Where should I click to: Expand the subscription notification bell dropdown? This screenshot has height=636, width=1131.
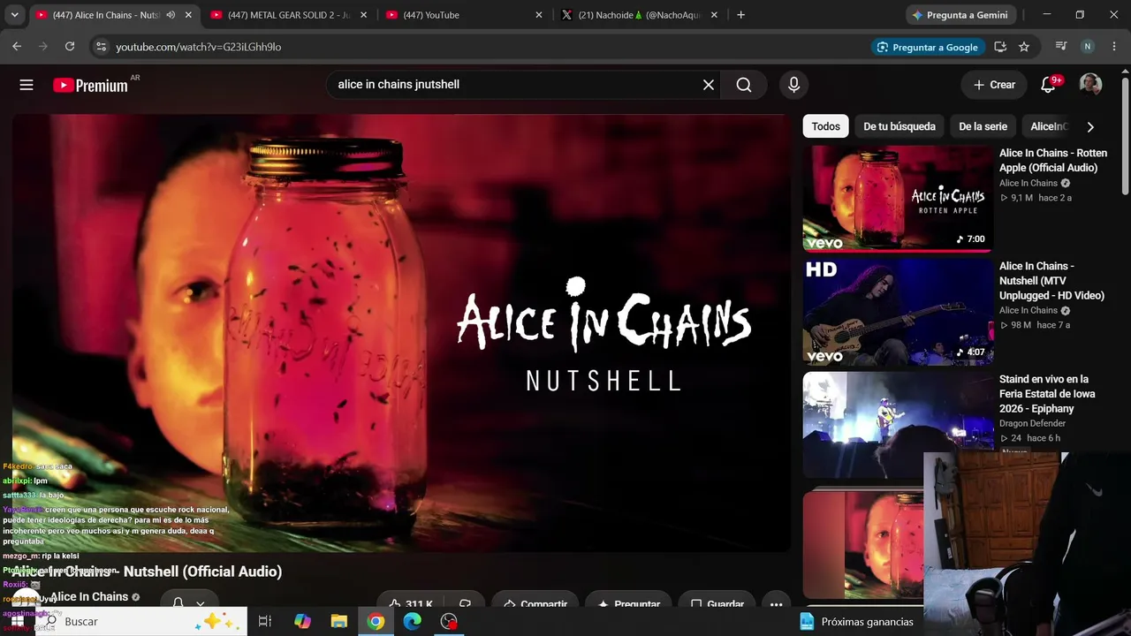(189, 603)
